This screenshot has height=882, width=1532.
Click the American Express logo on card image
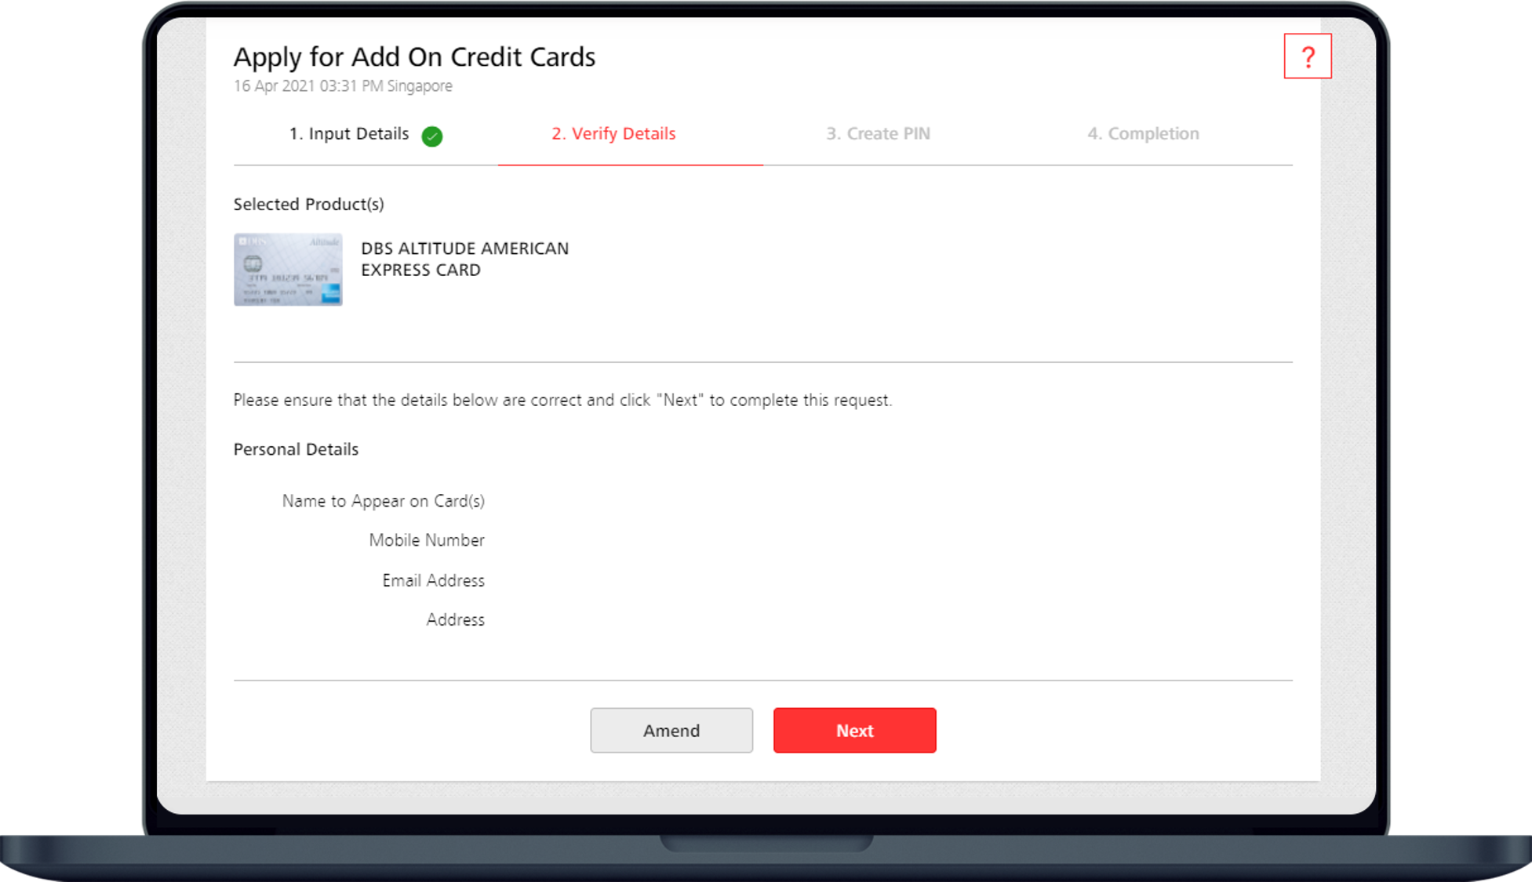(x=331, y=294)
